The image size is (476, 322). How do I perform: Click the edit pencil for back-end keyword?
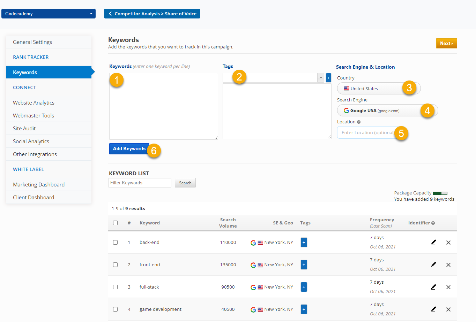click(x=433, y=242)
